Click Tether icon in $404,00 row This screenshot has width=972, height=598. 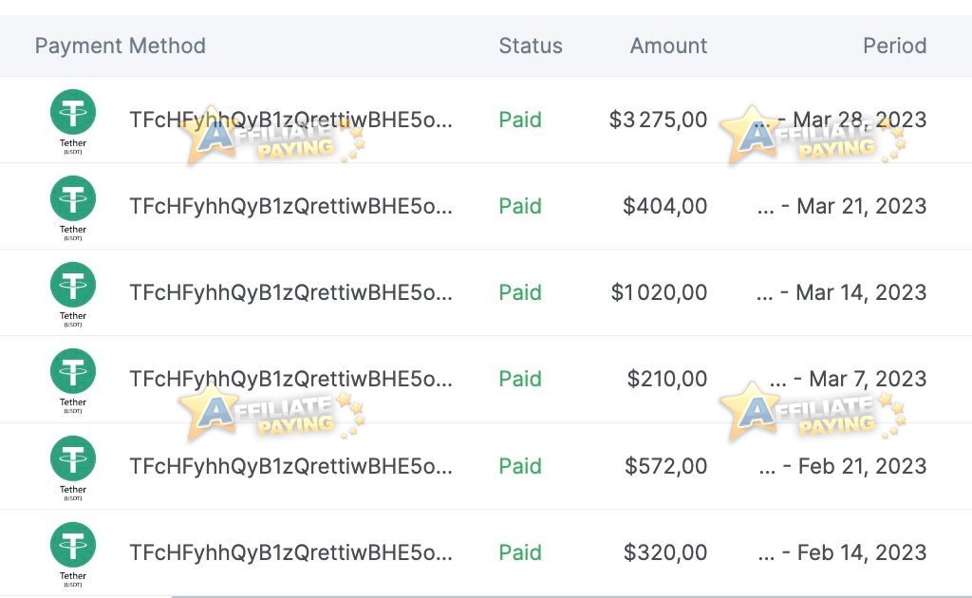point(72,198)
